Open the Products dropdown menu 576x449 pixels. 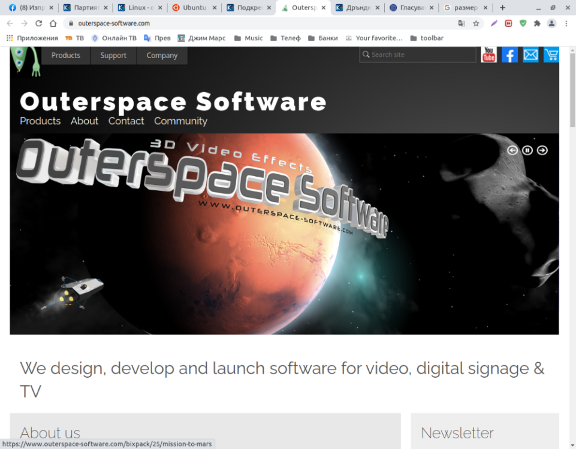pos(66,56)
